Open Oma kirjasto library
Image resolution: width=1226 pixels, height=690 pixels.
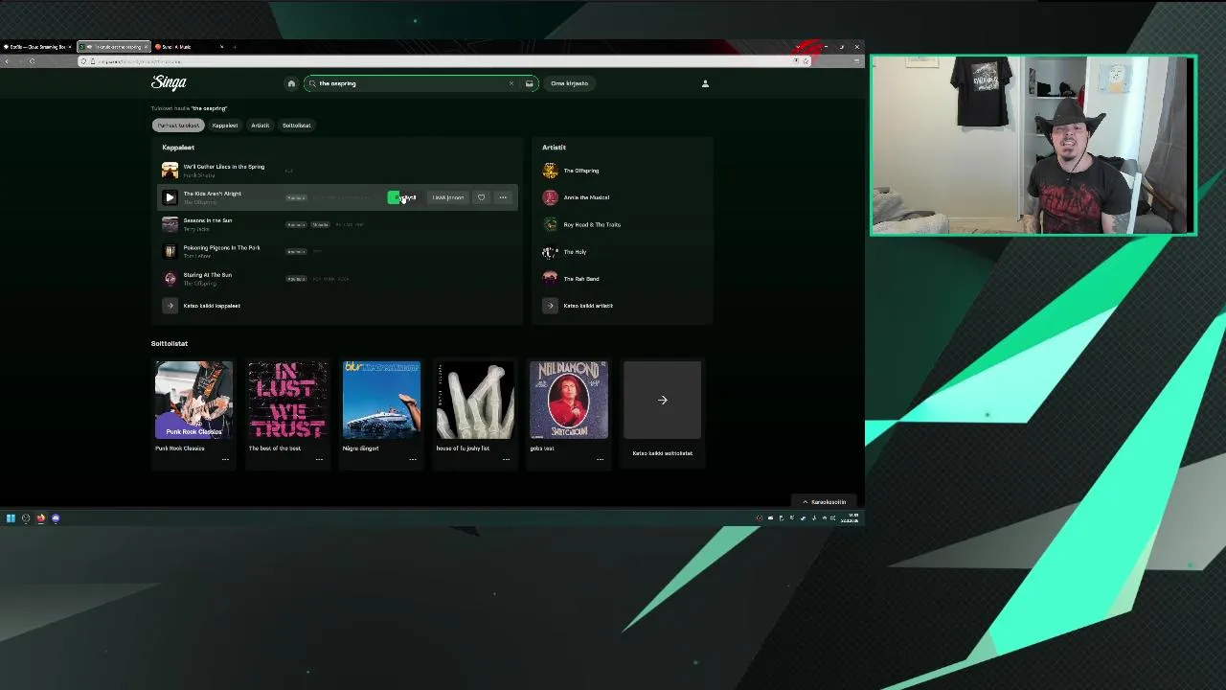(569, 83)
